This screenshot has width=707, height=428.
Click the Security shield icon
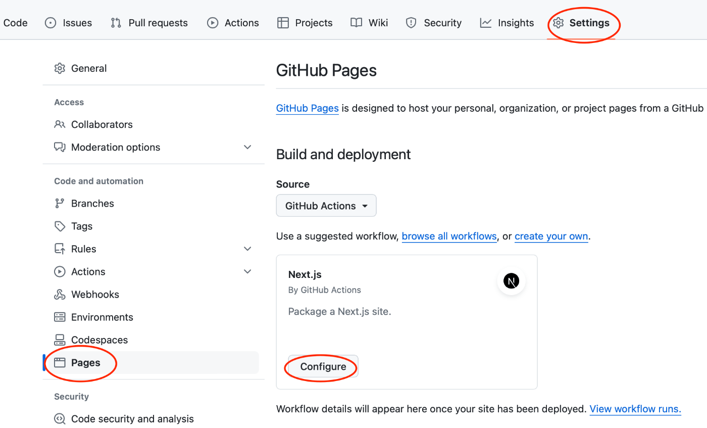pos(412,23)
